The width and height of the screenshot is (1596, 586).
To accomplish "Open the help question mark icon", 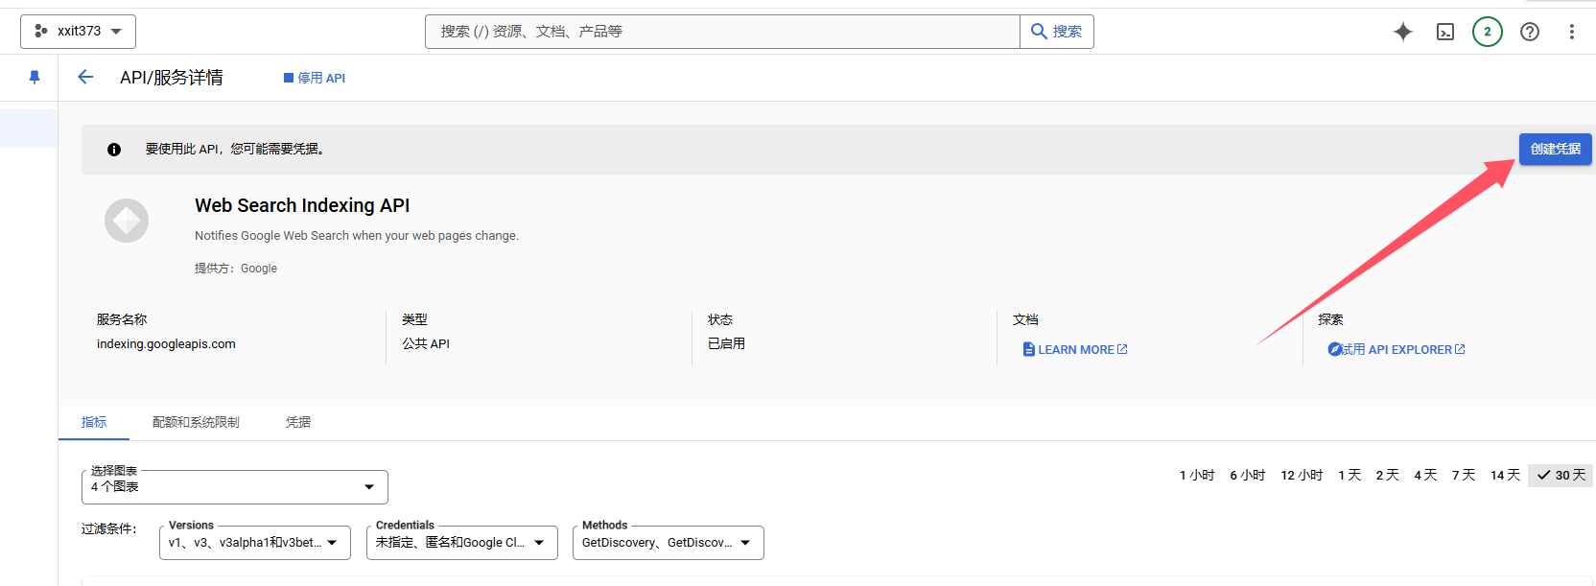I will pos(1530,32).
